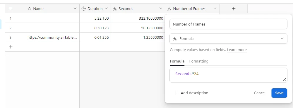293x108 pixels.
Task: Open the Seconds column dropdown chevron
Action: click(161, 9)
